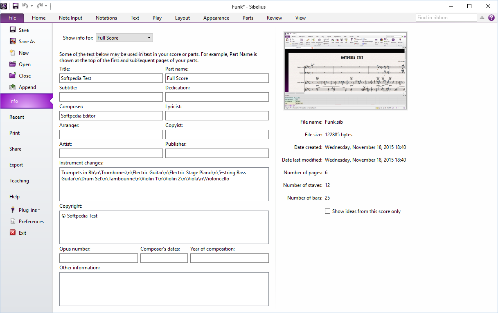
Task: Click the Close folder icon
Action: coord(13,75)
